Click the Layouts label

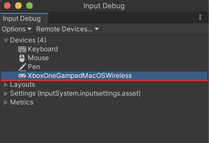click(x=23, y=85)
